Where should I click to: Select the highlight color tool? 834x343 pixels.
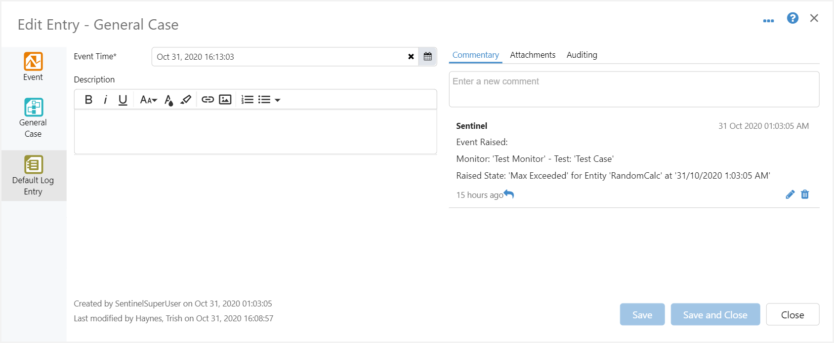(186, 100)
